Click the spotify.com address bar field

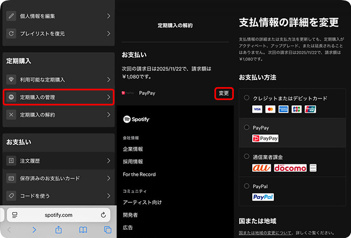[59, 215]
